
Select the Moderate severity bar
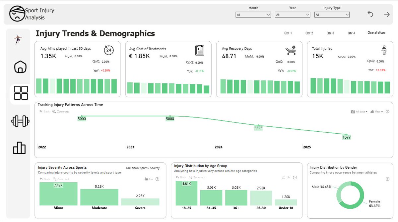pyautogui.click(x=99, y=197)
